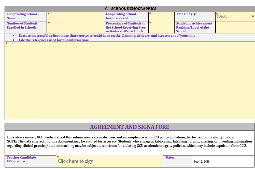This screenshot has height=169, width=255.
Task: Click the 'Discuss the possible effect' bullet text
Action: (107, 36)
